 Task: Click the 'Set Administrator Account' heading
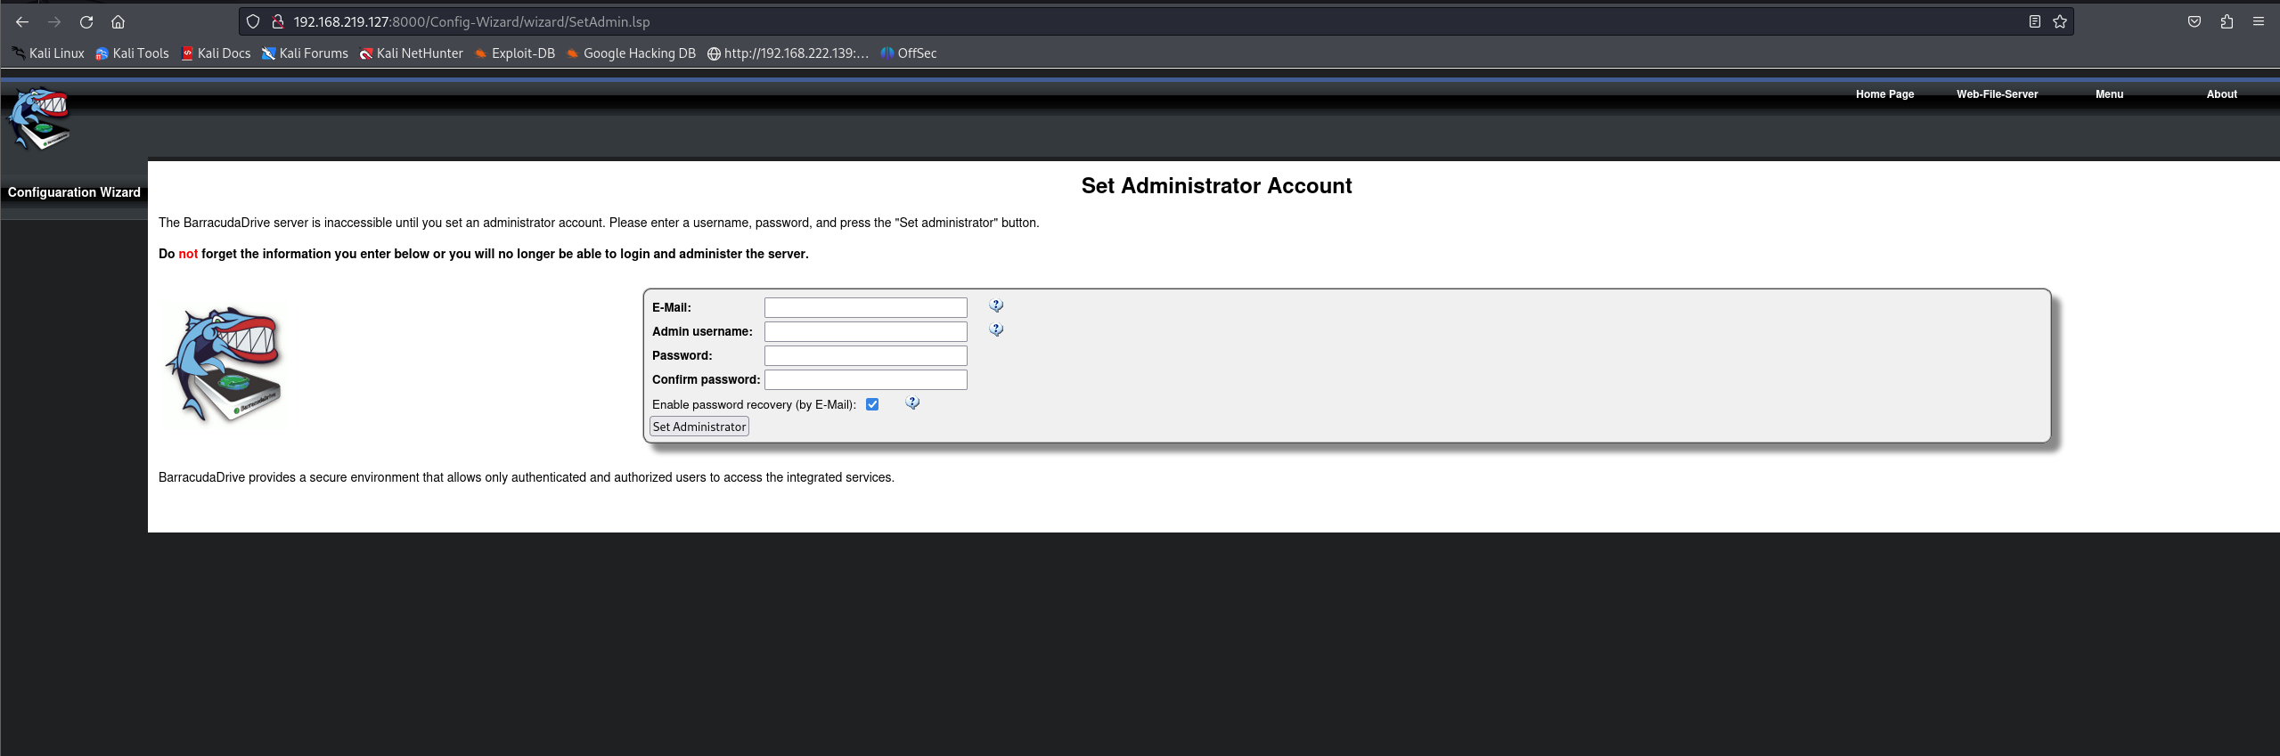(x=1216, y=185)
